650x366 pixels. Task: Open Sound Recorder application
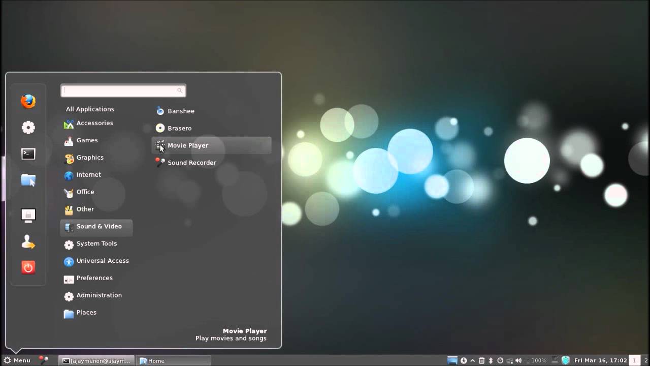pyautogui.click(x=186, y=163)
